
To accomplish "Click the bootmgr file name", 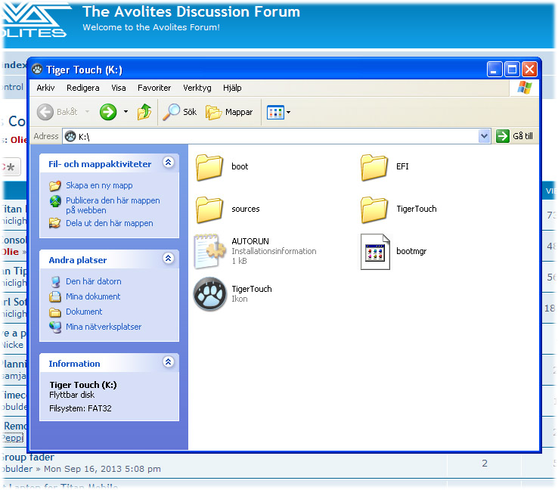I will click(x=411, y=251).
